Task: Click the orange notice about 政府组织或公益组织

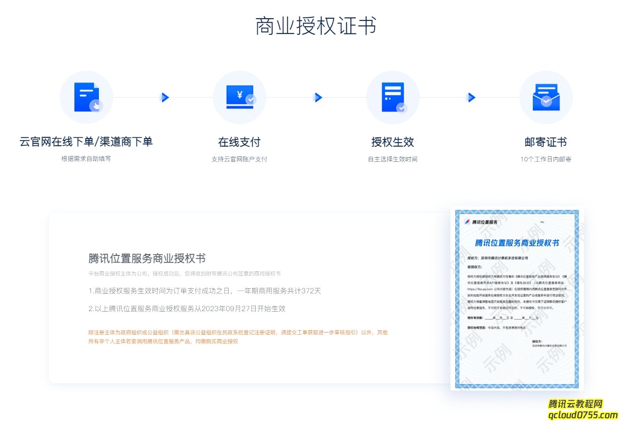Action: 238,337
